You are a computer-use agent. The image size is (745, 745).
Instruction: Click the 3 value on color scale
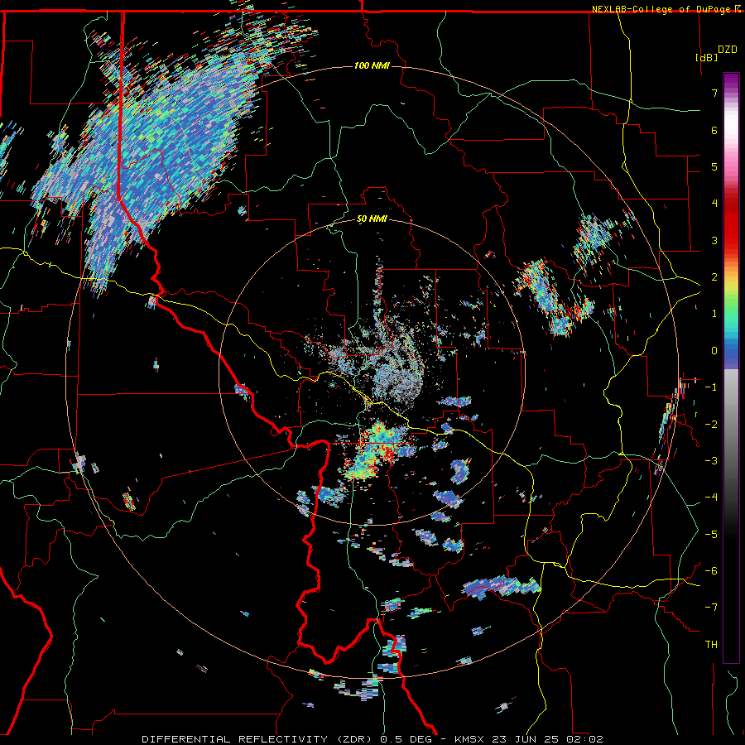pyautogui.click(x=714, y=240)
